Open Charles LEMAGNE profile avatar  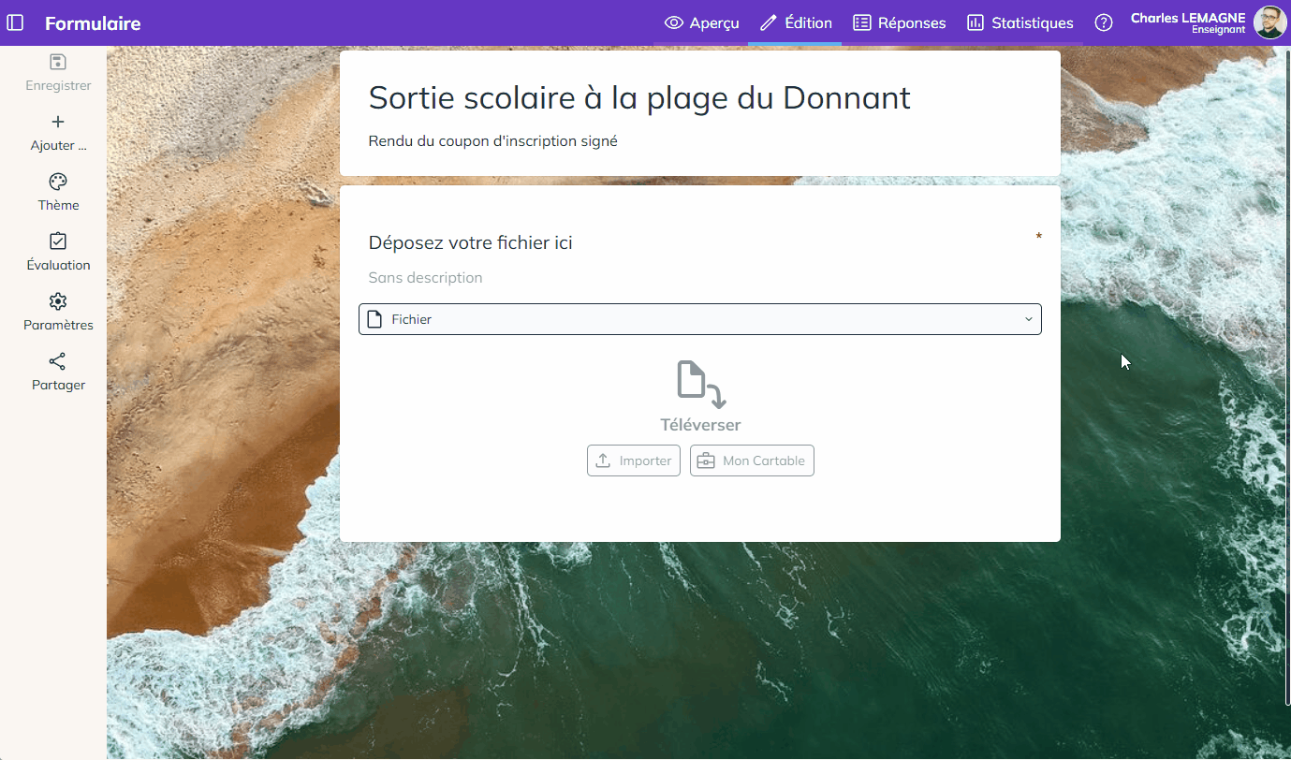[x=1269, y=22]
